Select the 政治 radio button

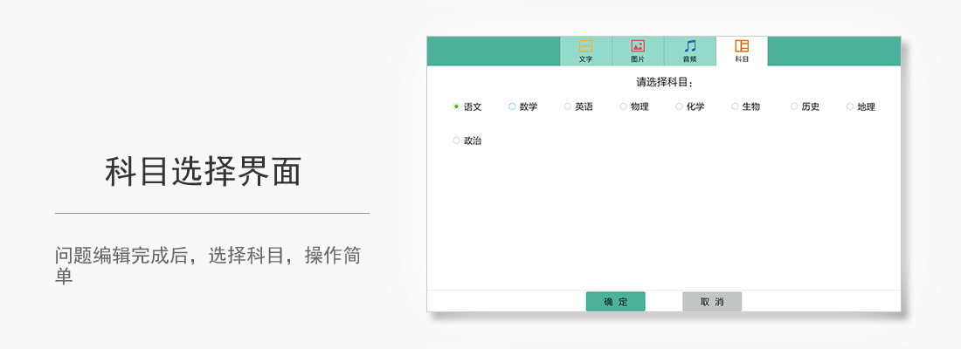(456, 140)
